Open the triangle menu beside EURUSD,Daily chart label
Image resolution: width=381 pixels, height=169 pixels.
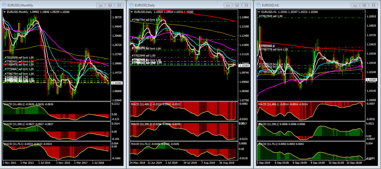tap(132, 12)
